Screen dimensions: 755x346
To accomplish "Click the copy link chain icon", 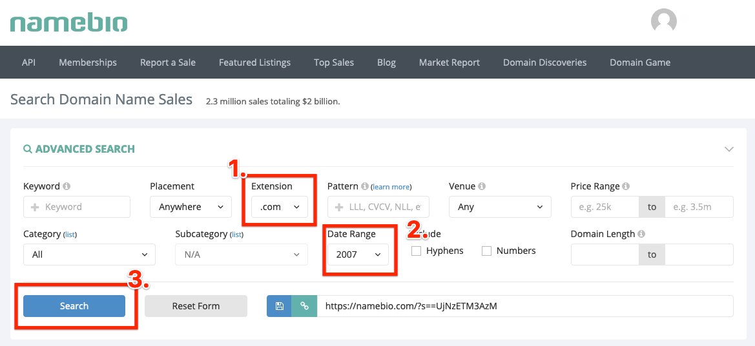I will (x=304, y=306).
